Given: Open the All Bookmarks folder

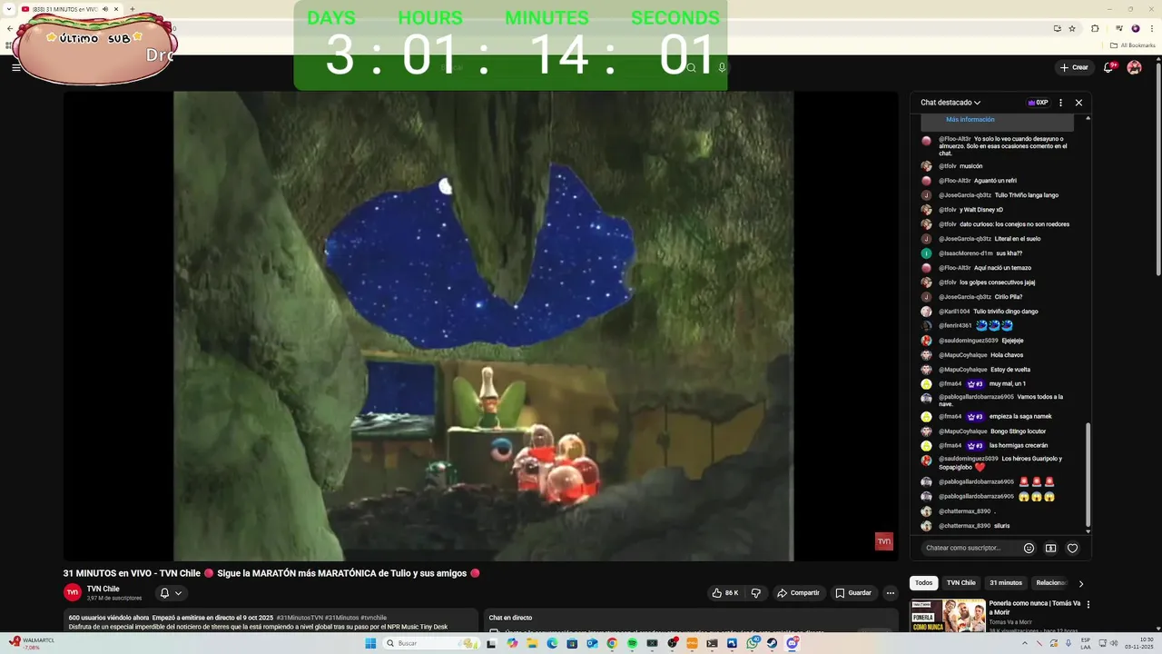Looking at the screenshot, I should (x=1132, y=45).
